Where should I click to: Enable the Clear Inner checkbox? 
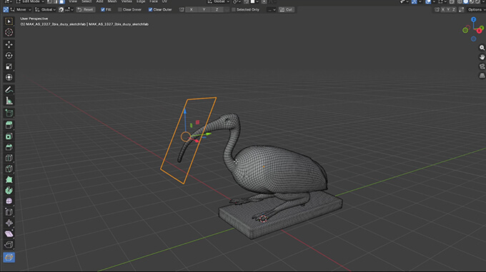pyautogui.click(x=119, y=9)
